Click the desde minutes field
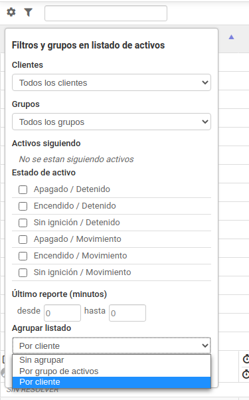The height and width of the screenshot is (400, 249). [x=62, y=313]
